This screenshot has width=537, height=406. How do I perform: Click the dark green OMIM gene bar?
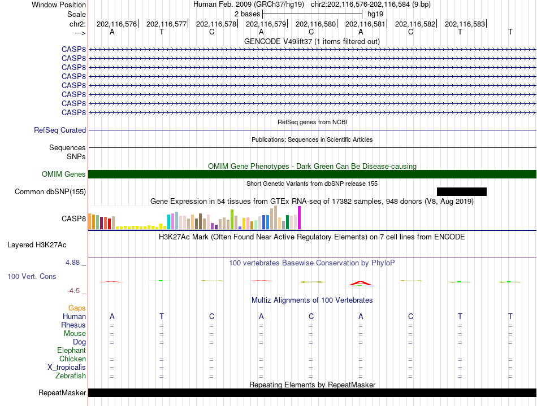point(312,174)
